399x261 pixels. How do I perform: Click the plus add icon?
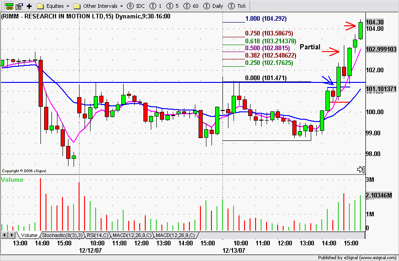click(29, 6)
